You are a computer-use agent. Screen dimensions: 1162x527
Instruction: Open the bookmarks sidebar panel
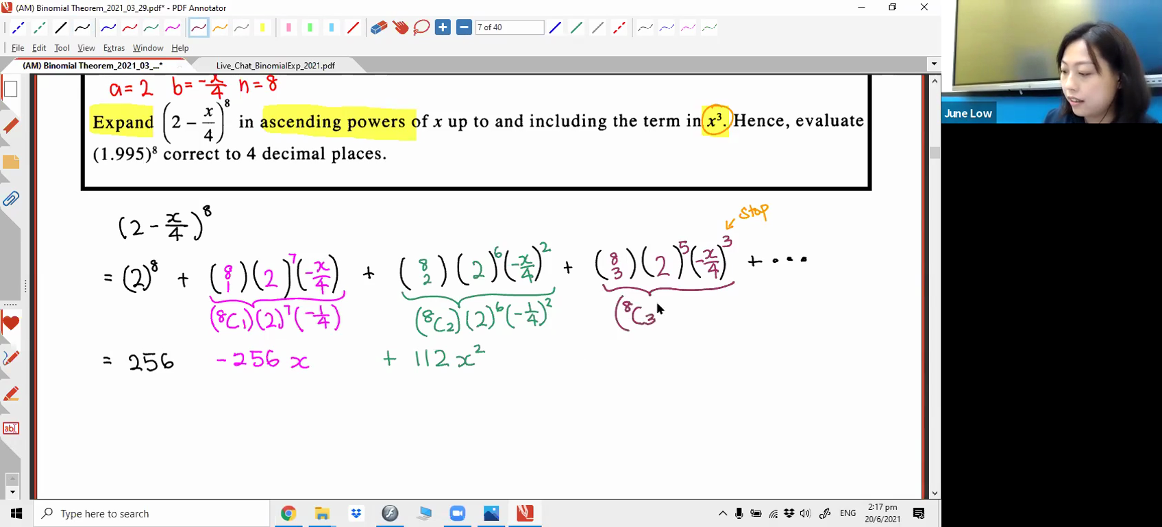11,126
